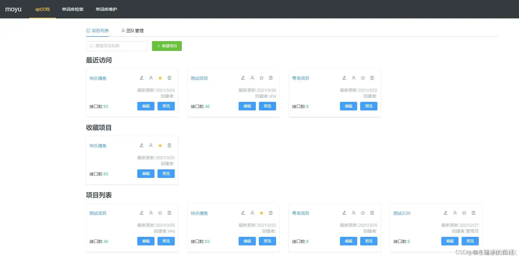Open members icon on 青岛项目 card in 最近访问
Viewport: 519px width, 258px height.
point(353,78)
